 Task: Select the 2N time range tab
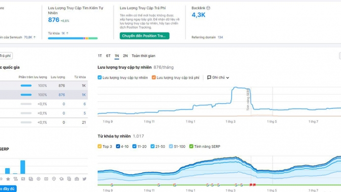[125, 56]
